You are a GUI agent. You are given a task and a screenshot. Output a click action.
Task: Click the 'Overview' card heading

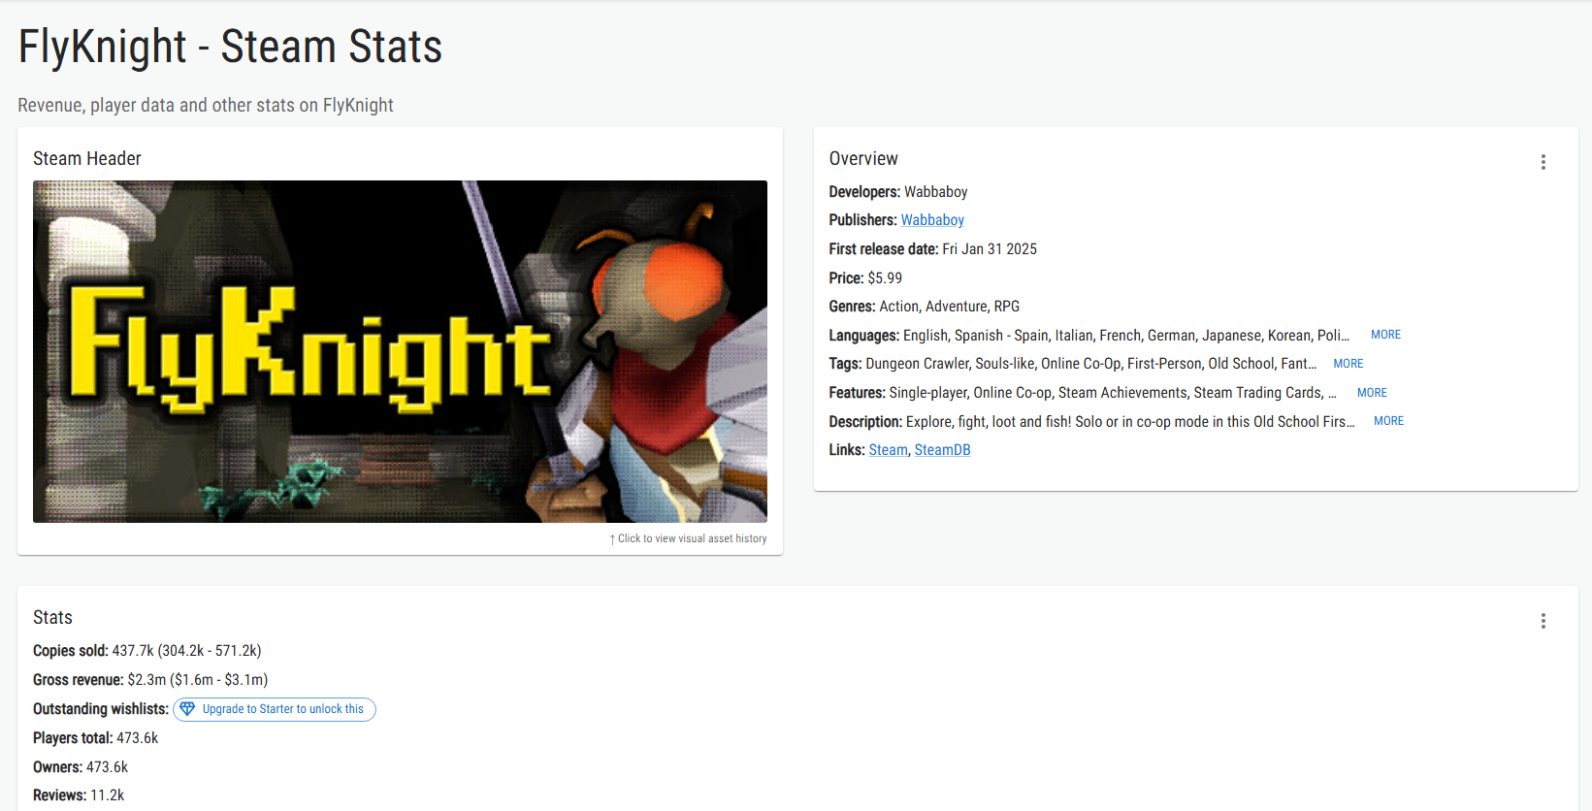coord(863,158)
